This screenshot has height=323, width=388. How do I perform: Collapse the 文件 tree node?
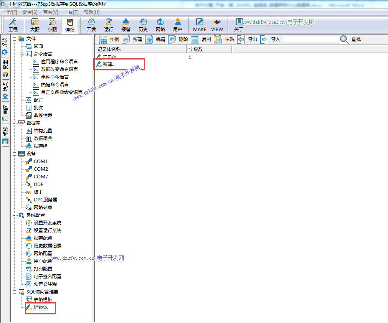point(15,39)
